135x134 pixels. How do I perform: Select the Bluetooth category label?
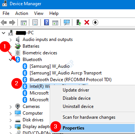pyautogui.click(x=32, y=60)
